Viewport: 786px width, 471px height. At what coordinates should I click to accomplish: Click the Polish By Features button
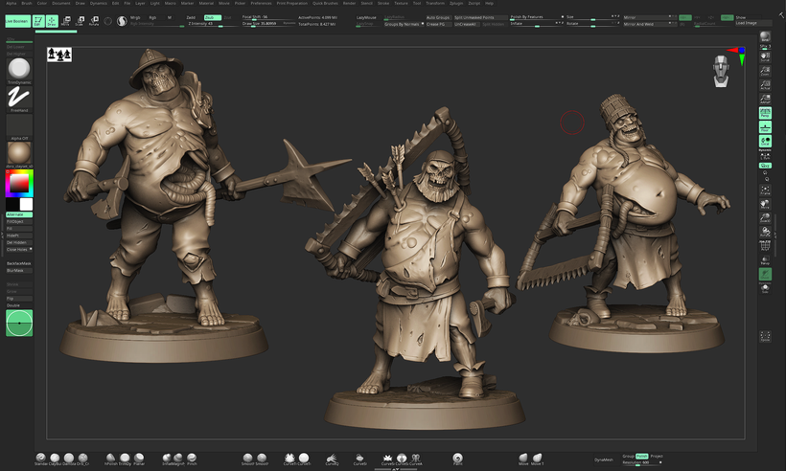(x=527, y=16)
